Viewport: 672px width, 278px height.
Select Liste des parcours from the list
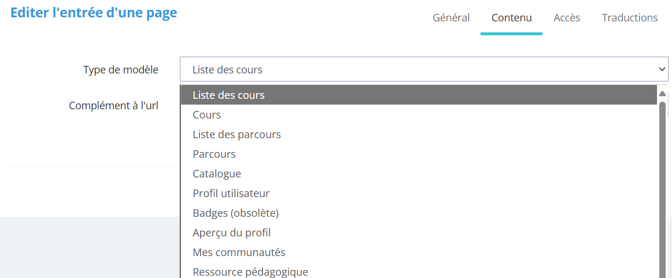tap(237, 135)
